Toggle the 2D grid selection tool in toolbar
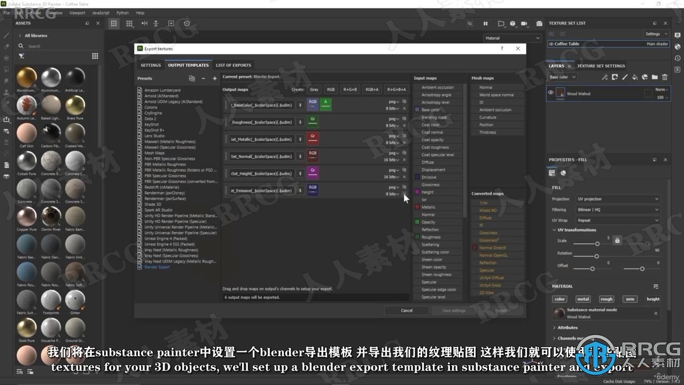This screenshot has height=385, width=684. click(114, 24)
